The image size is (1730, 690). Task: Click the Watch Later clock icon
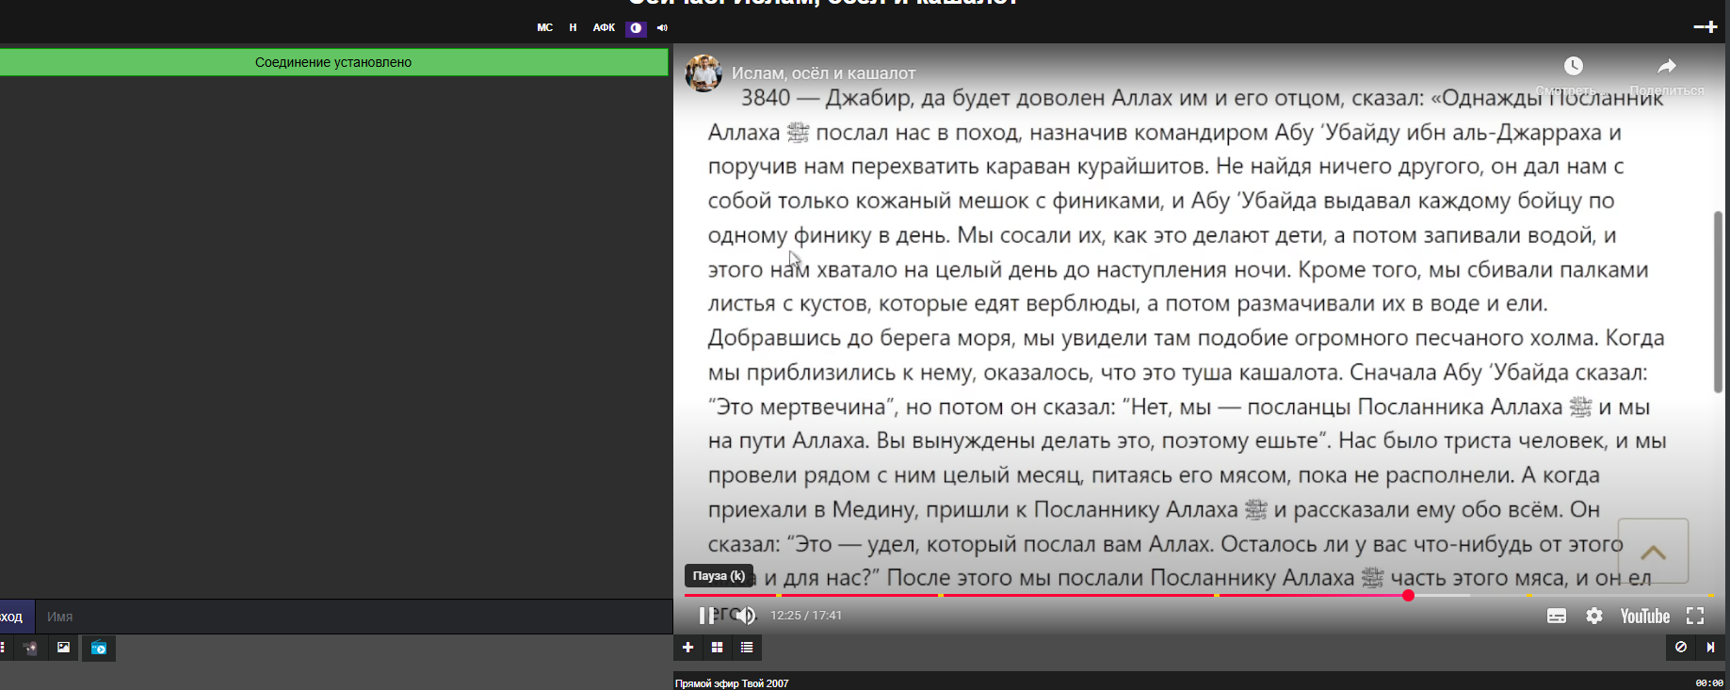click(x=1574, y=66)
